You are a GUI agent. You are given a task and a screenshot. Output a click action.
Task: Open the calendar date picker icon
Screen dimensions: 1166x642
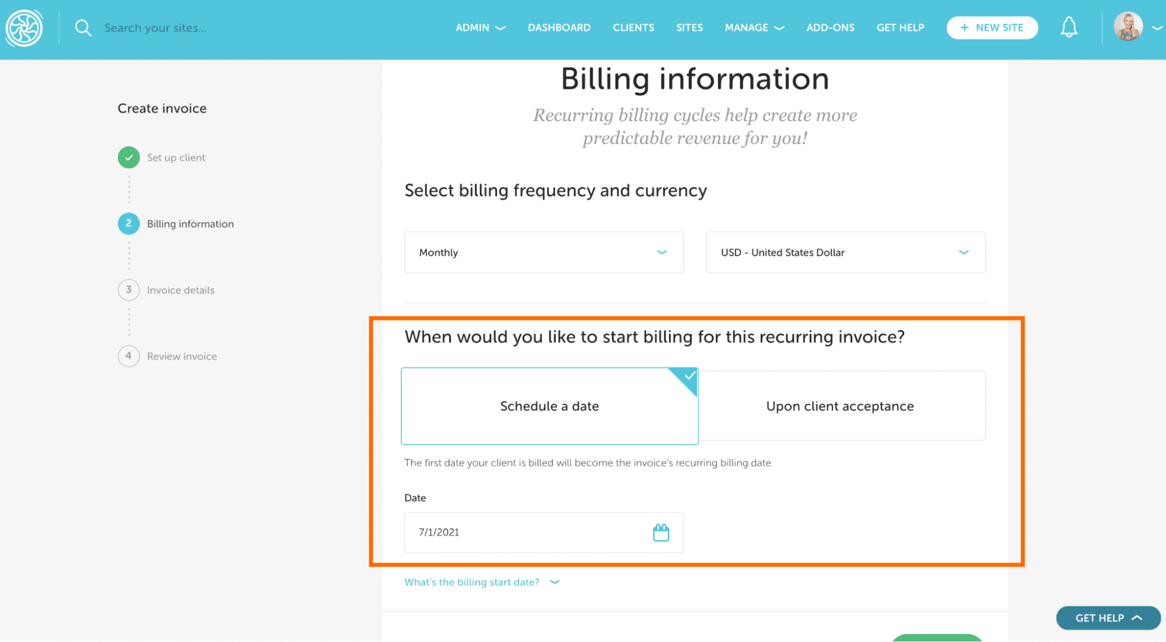pyautogui.click(x=660, y=532)
